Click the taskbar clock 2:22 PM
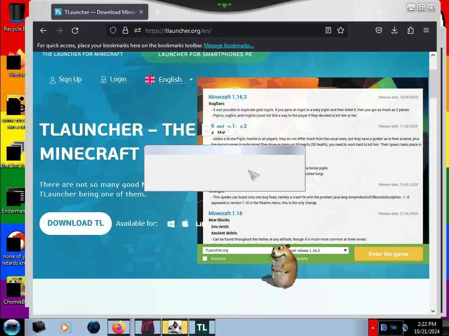 (x=427, y=324)
